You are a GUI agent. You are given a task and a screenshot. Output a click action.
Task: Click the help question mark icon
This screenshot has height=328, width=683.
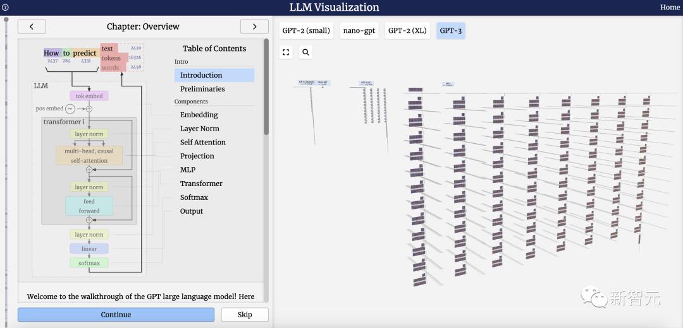click(5, 7)
